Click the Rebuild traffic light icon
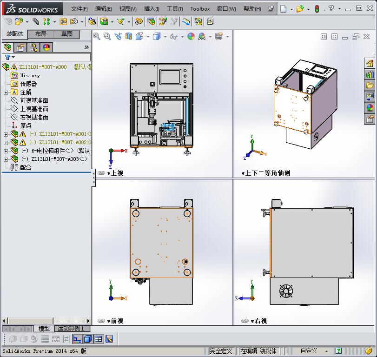Image resolution: width=377 pixels, height=357 pixels. click(x=317, y=9)
